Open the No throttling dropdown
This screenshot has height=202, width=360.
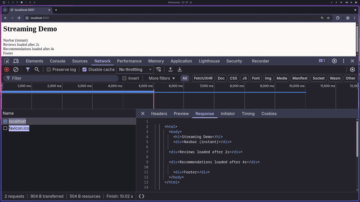point(135,70)
